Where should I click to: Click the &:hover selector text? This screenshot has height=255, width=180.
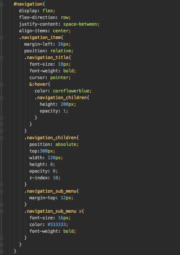point(38,84)
